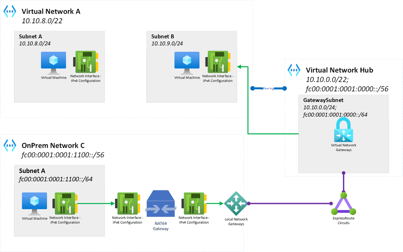
Task: Click the Virtual Network A icon
Action: click(10, 12)
